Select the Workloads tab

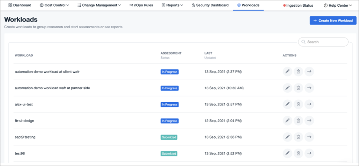248,5
